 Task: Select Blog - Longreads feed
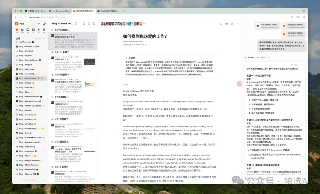pos(31,151)
